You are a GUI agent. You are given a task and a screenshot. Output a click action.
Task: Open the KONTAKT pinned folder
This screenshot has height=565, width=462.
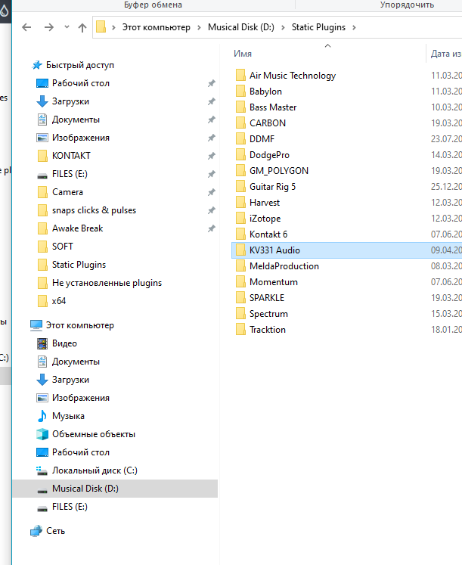coord(71,156)
